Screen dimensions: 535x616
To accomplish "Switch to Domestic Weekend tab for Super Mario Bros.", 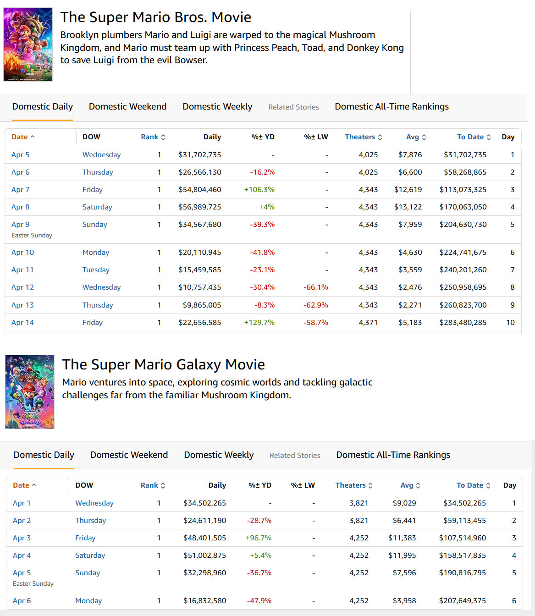I will 127,107.
